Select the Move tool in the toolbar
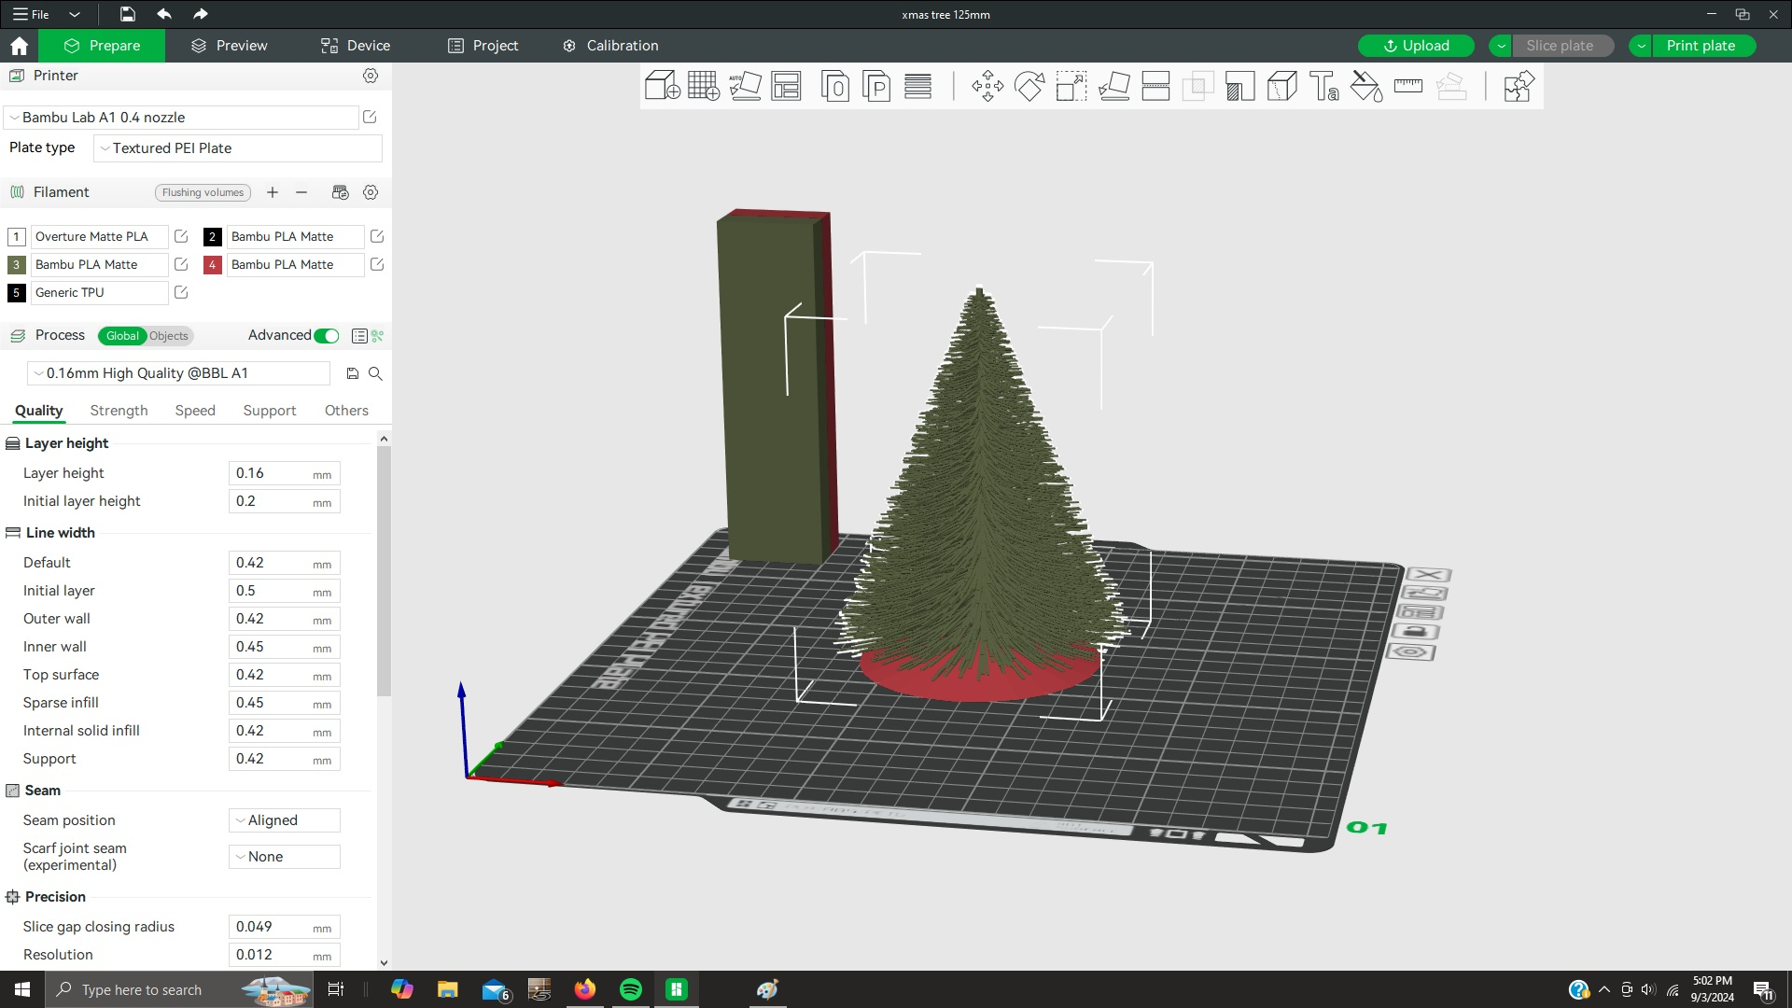The image size is (1792, 1008). click(987, 86)
